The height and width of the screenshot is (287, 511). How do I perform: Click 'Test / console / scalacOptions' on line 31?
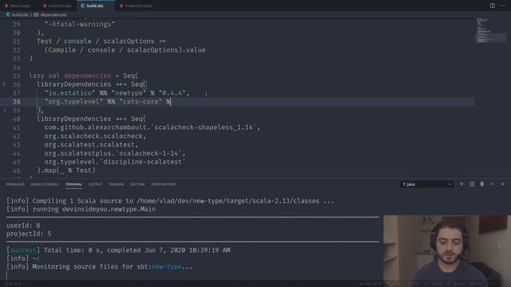pyautogui.click(x=96, y=41)
